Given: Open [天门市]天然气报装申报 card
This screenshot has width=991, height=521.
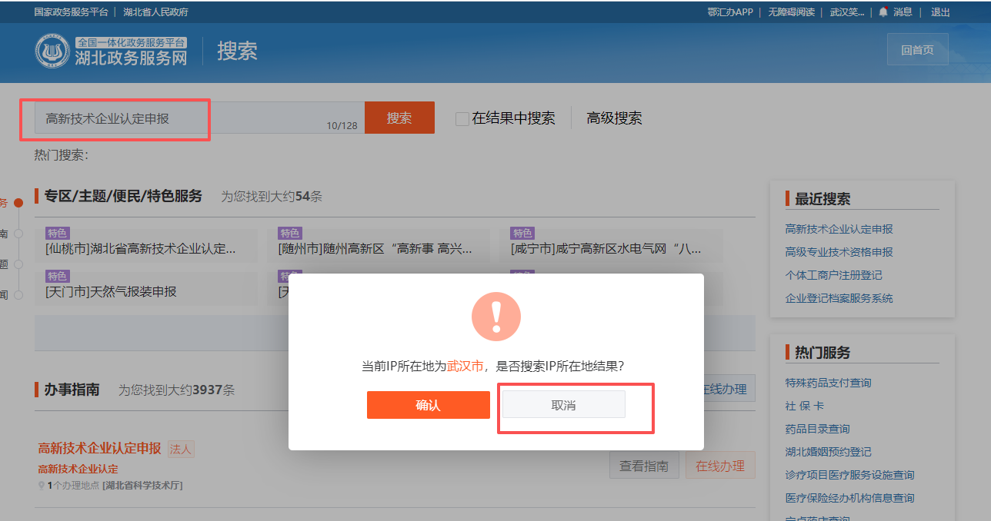Looking at the screenshot, I should point(146,288).
